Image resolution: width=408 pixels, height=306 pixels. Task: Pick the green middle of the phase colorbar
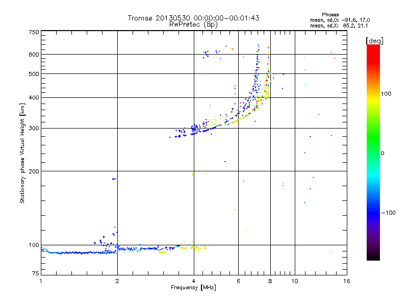click(x=373, y=138)
